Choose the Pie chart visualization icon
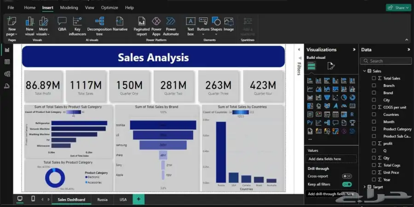The width and height of the screenshot is (414, 207). pyautogui.click(x=344, y=98)
